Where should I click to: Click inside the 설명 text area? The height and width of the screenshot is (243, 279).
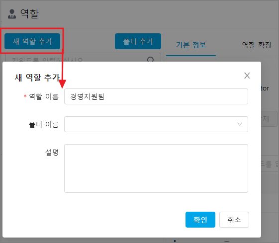(x=156, y=168)
